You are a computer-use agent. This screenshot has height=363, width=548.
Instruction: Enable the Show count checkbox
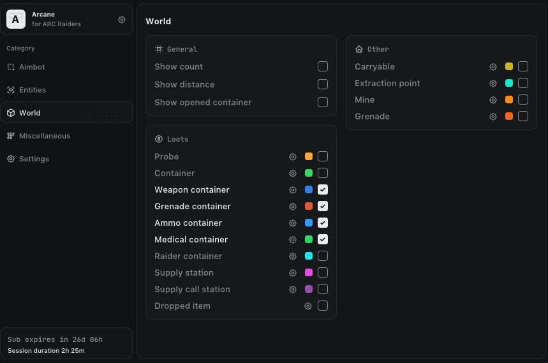click(x=323, y=67)
